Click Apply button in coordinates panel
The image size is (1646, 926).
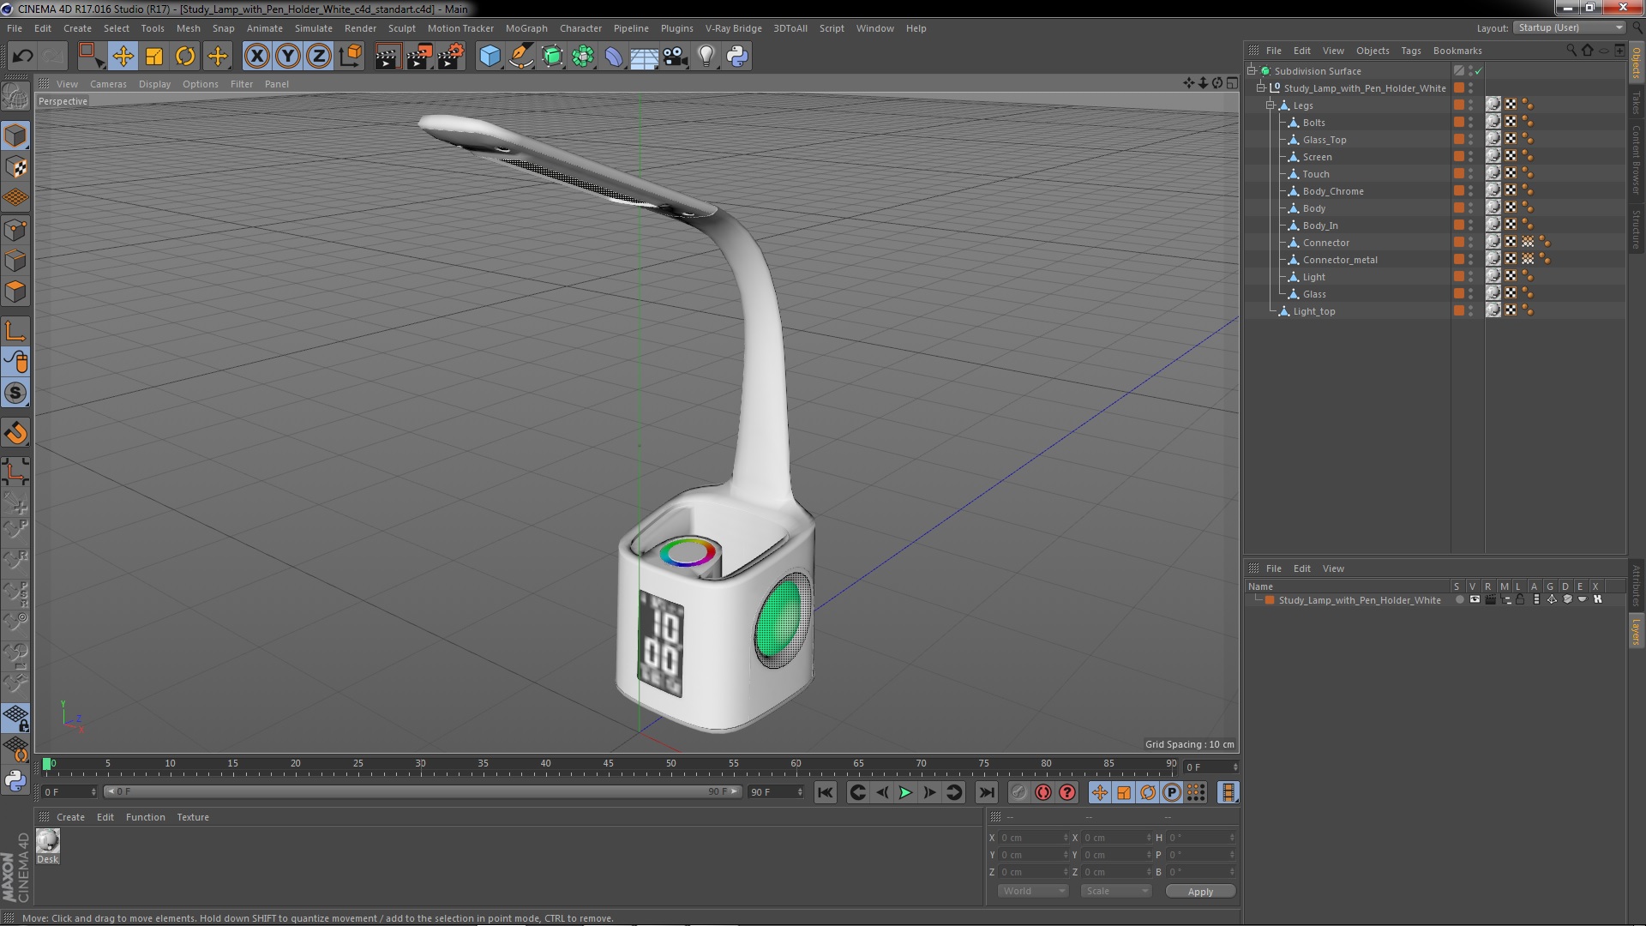(x=1200, y=892)
